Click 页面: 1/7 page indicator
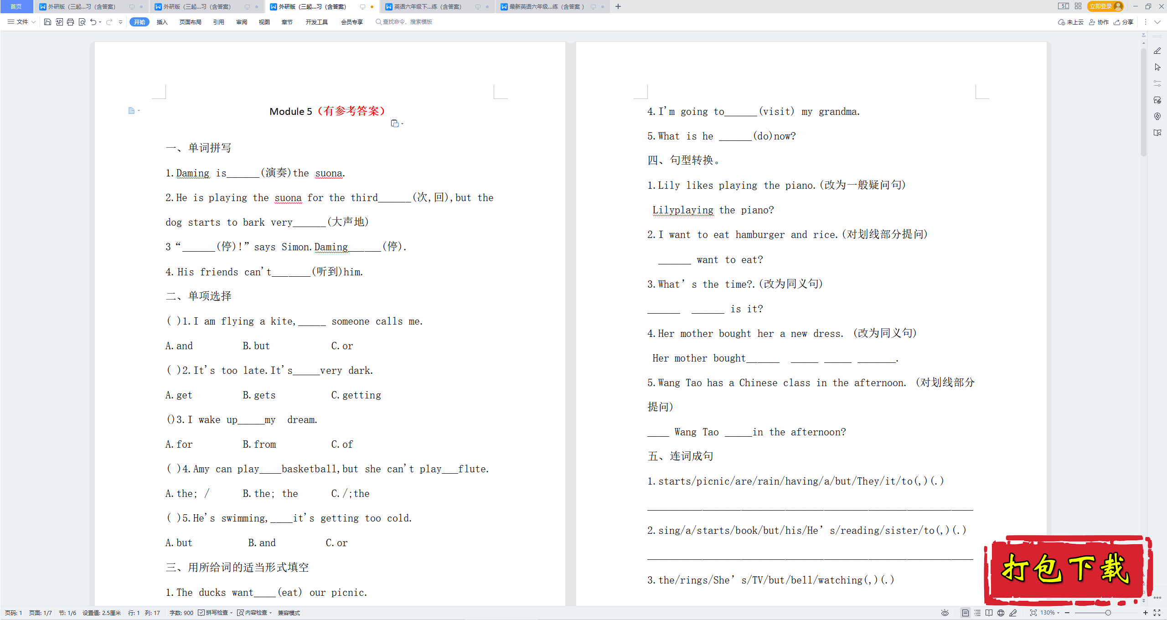This screenshot has height=620, width=1167. (x=41, y=613)
